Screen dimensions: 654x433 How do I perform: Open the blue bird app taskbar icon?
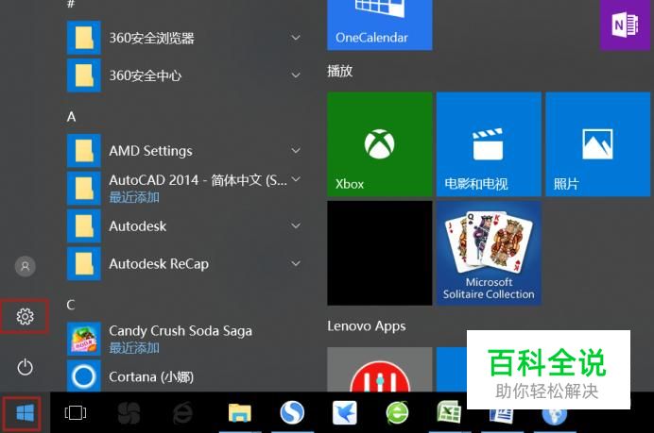tap(345, 412)
